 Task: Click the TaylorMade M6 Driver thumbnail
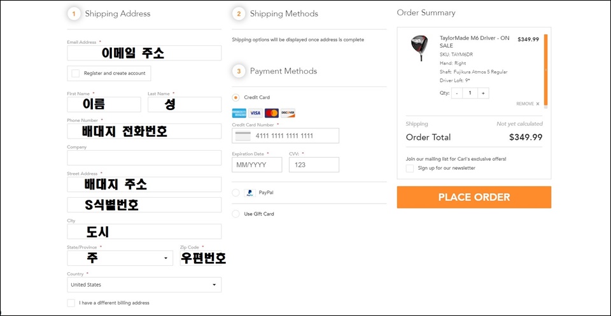click(419, 48)
